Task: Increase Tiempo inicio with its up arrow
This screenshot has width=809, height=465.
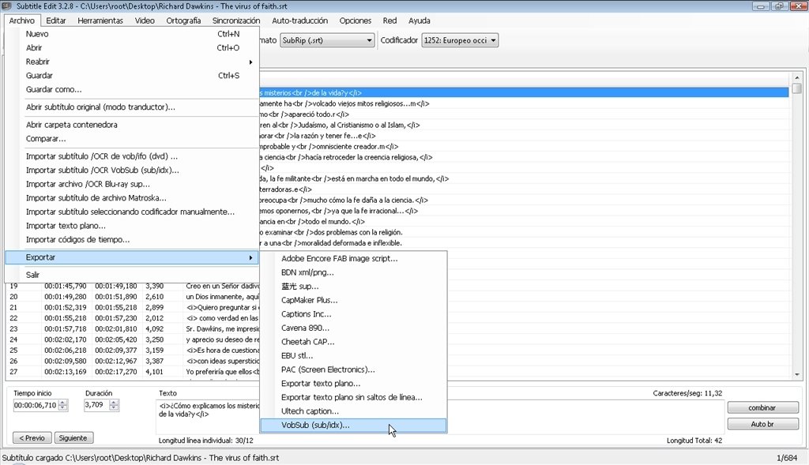Action: coord(63,403)
